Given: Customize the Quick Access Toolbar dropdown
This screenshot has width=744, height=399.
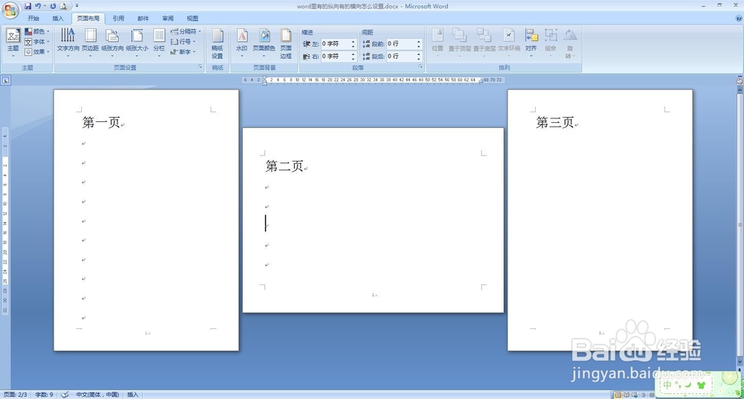Looking at the screenshot, I should click(x=77, y=6).
